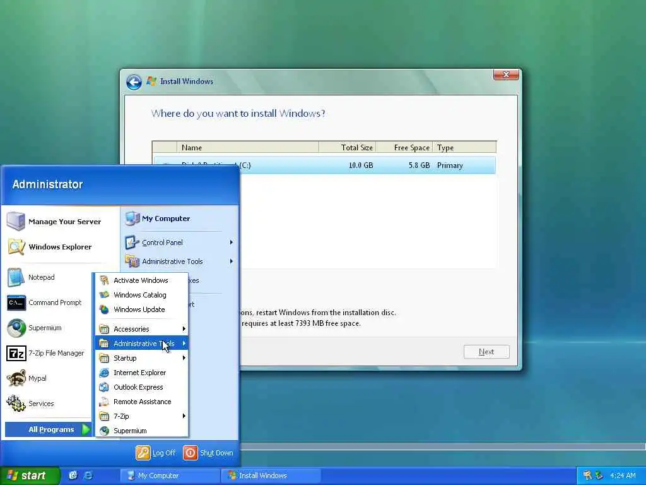Click Show Desktop quick launch icon
646x485 pixels.
point(73,476)
